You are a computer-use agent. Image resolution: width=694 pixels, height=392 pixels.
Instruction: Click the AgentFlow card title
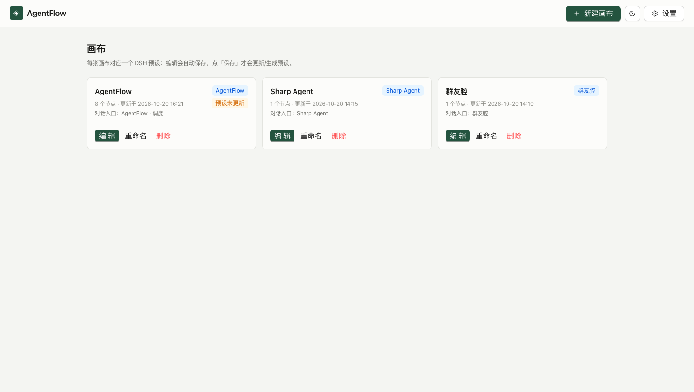[x=113, y=92]
